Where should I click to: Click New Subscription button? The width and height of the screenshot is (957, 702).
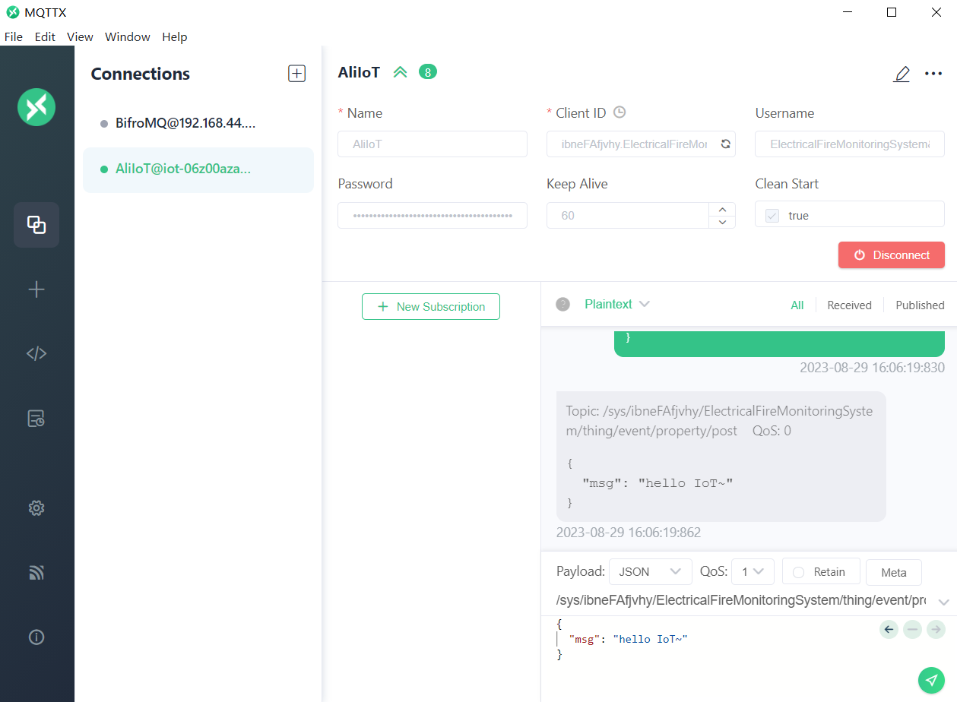[x=431, y=306]
